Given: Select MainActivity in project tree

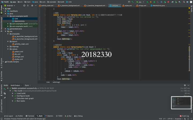Looking at the screenshot, I should pos(20,21).
